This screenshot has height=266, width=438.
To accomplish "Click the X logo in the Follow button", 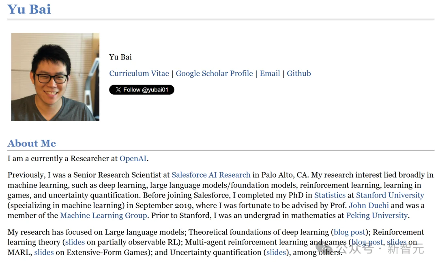I will coord(118,90).
